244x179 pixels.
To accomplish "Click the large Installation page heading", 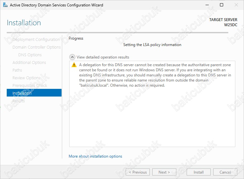I will (24, 23).
